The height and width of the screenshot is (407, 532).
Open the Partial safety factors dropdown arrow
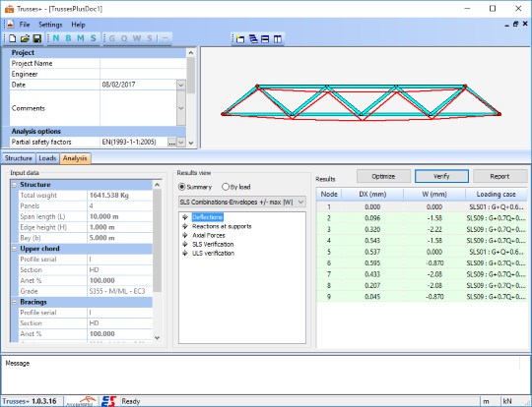181,143
